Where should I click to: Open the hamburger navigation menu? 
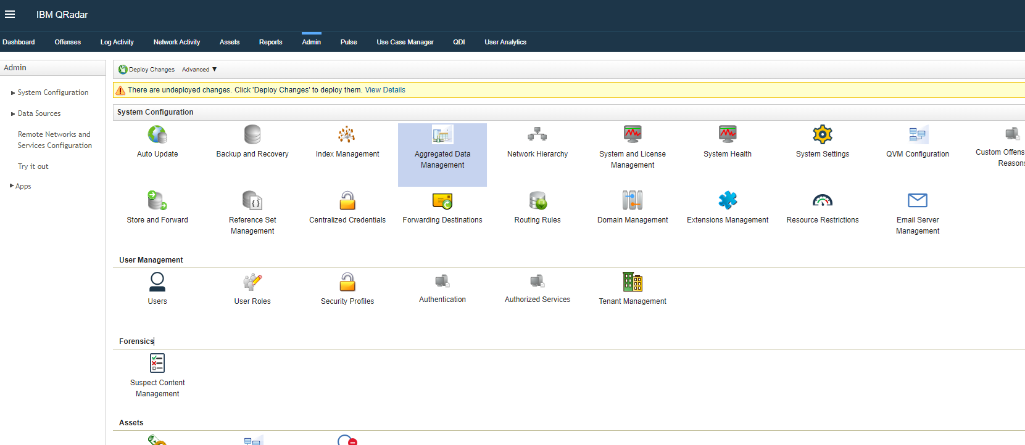point(10,14)
